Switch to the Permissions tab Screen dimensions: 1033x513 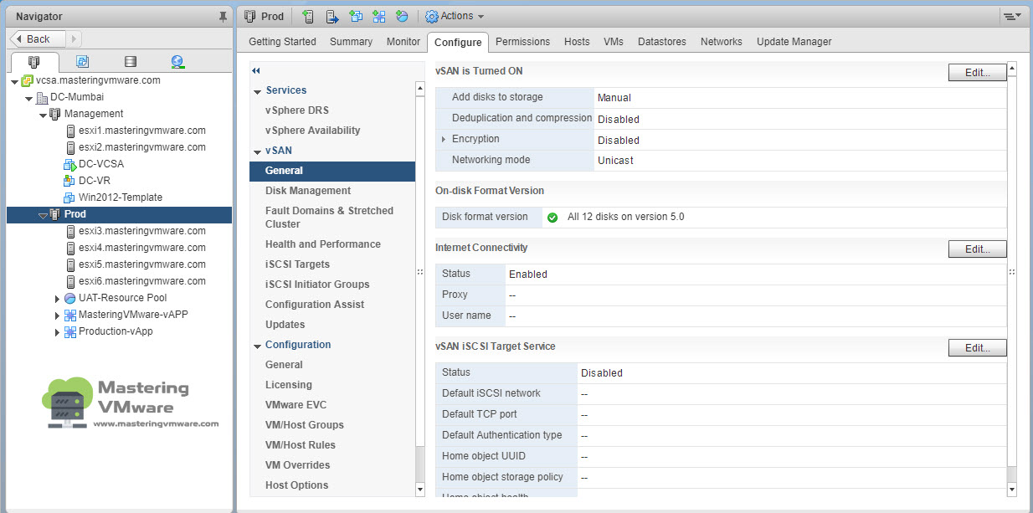tap(522, 42)
